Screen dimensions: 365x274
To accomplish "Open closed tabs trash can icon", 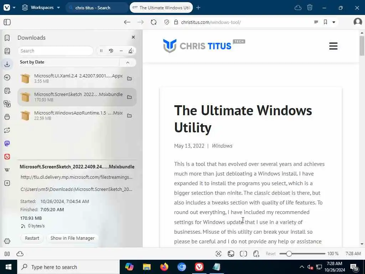I will point(310,8).
